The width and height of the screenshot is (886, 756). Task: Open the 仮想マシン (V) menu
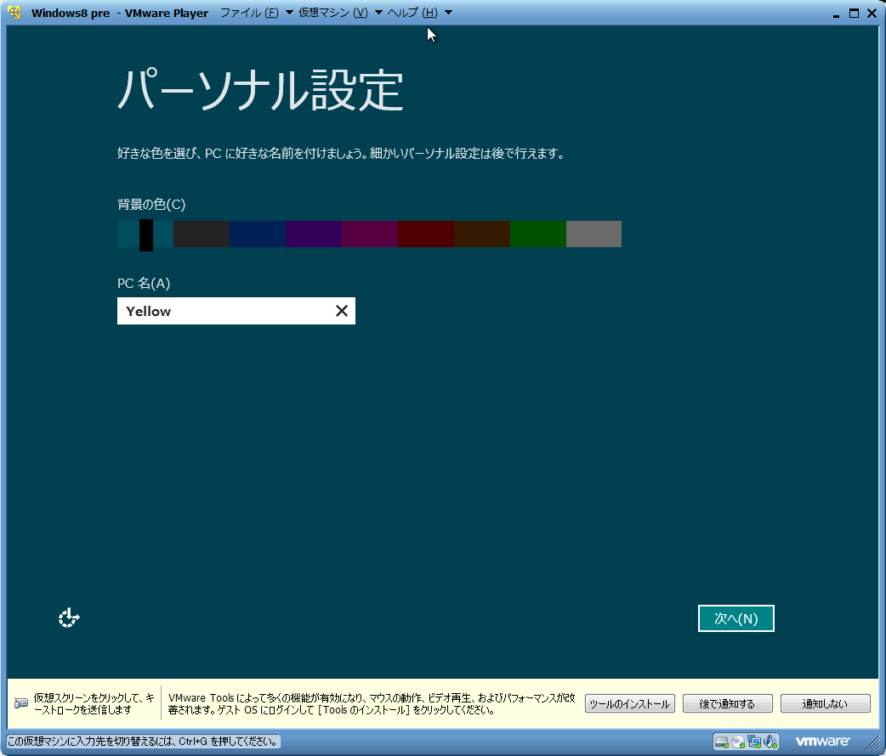332,13
